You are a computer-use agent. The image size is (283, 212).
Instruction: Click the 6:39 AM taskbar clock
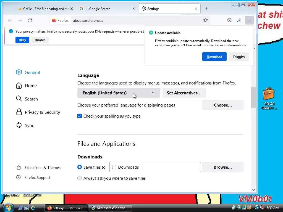272,208
